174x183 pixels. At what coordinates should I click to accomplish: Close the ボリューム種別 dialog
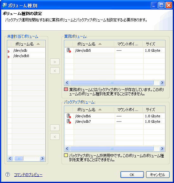169,5
